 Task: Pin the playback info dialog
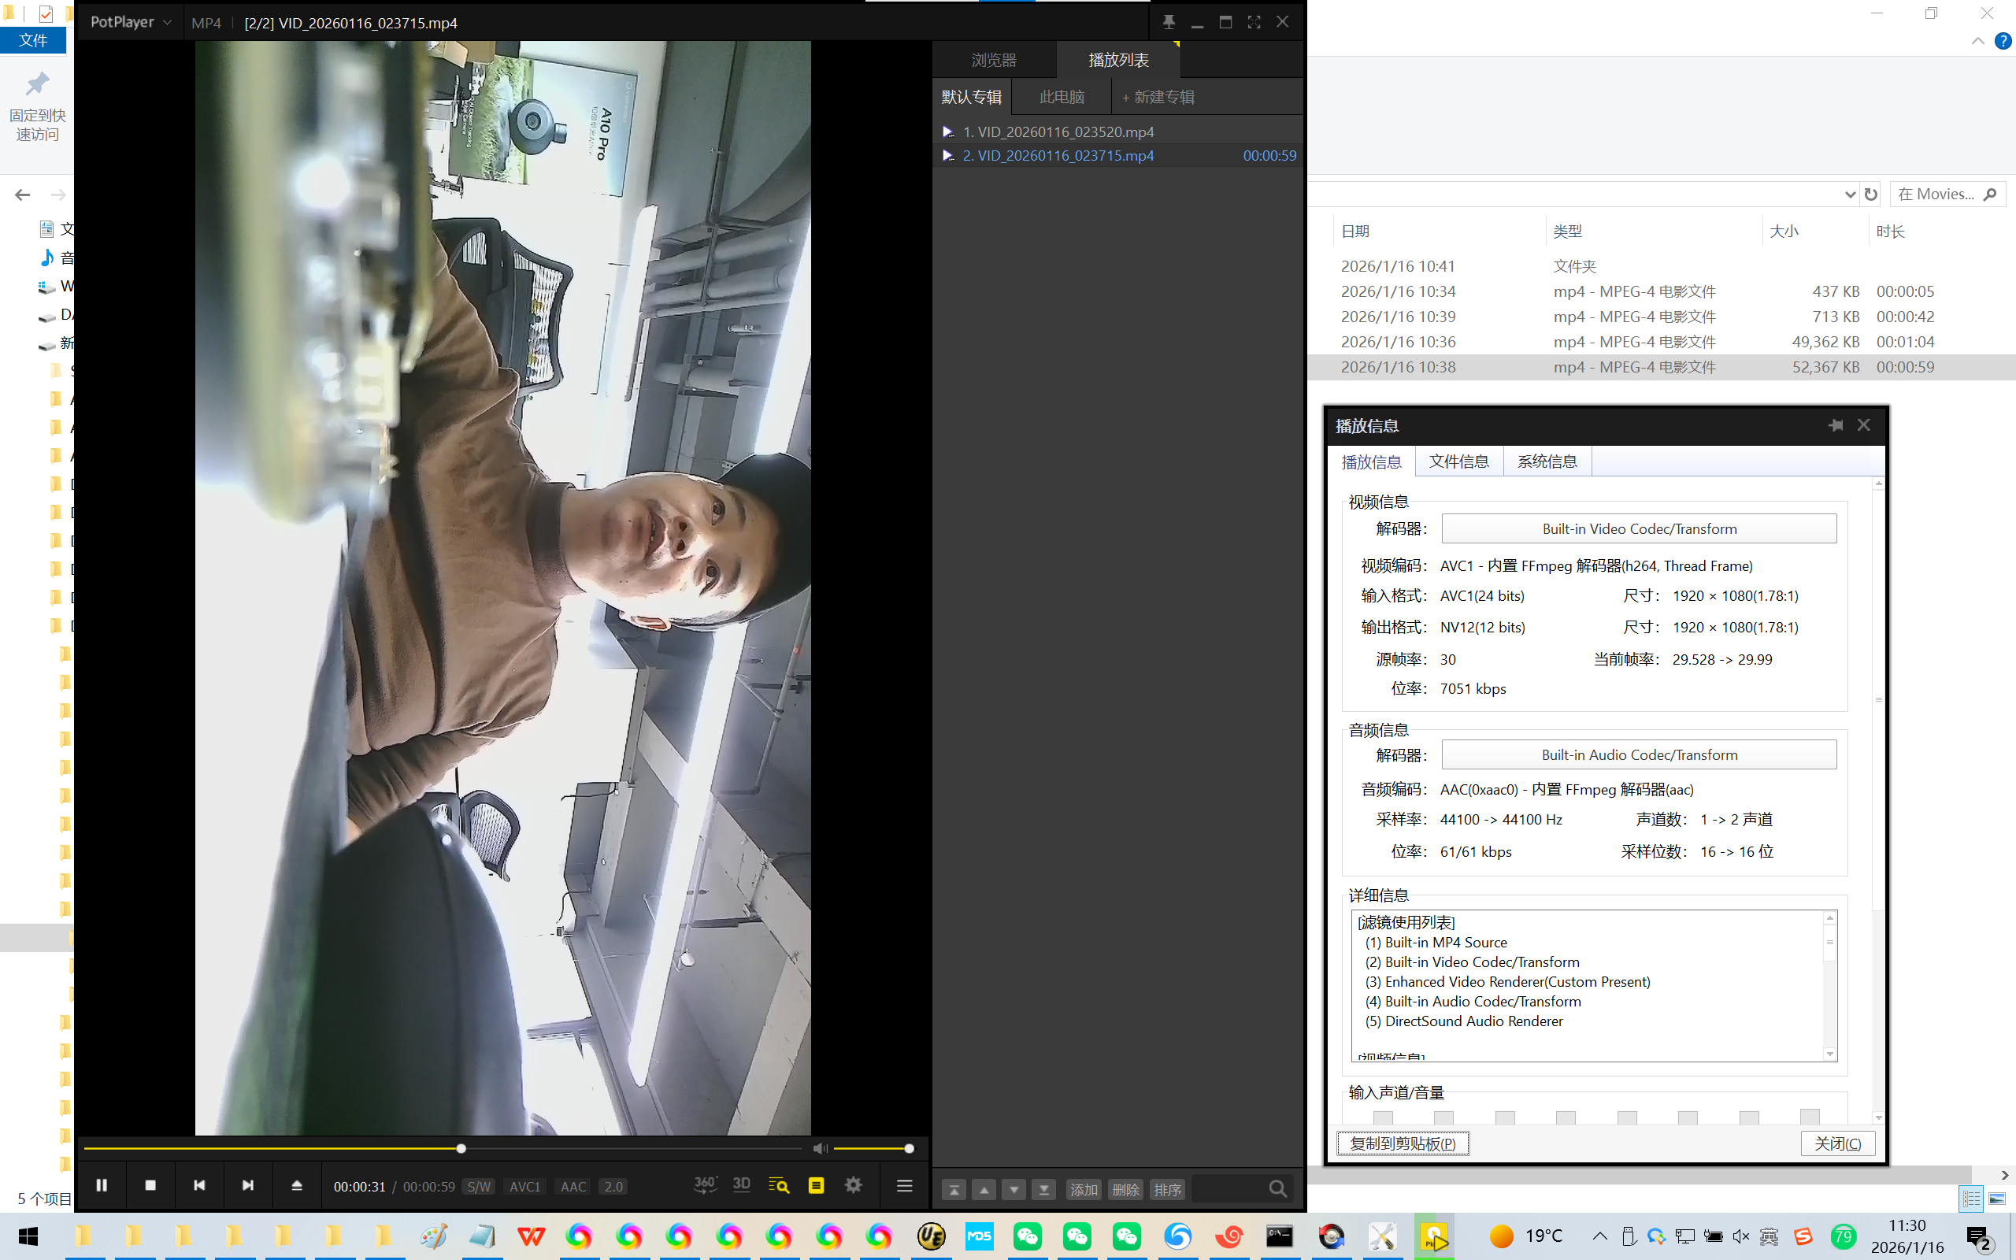(1835, 426)
